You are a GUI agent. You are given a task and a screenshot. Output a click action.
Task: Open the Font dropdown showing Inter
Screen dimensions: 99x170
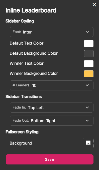click(x=52, y=32)
